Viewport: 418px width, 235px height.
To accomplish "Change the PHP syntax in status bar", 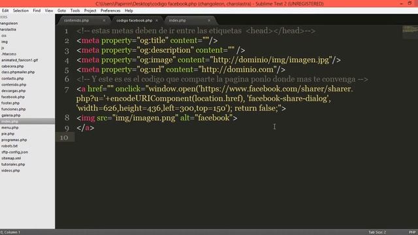I will click(412, 232).
